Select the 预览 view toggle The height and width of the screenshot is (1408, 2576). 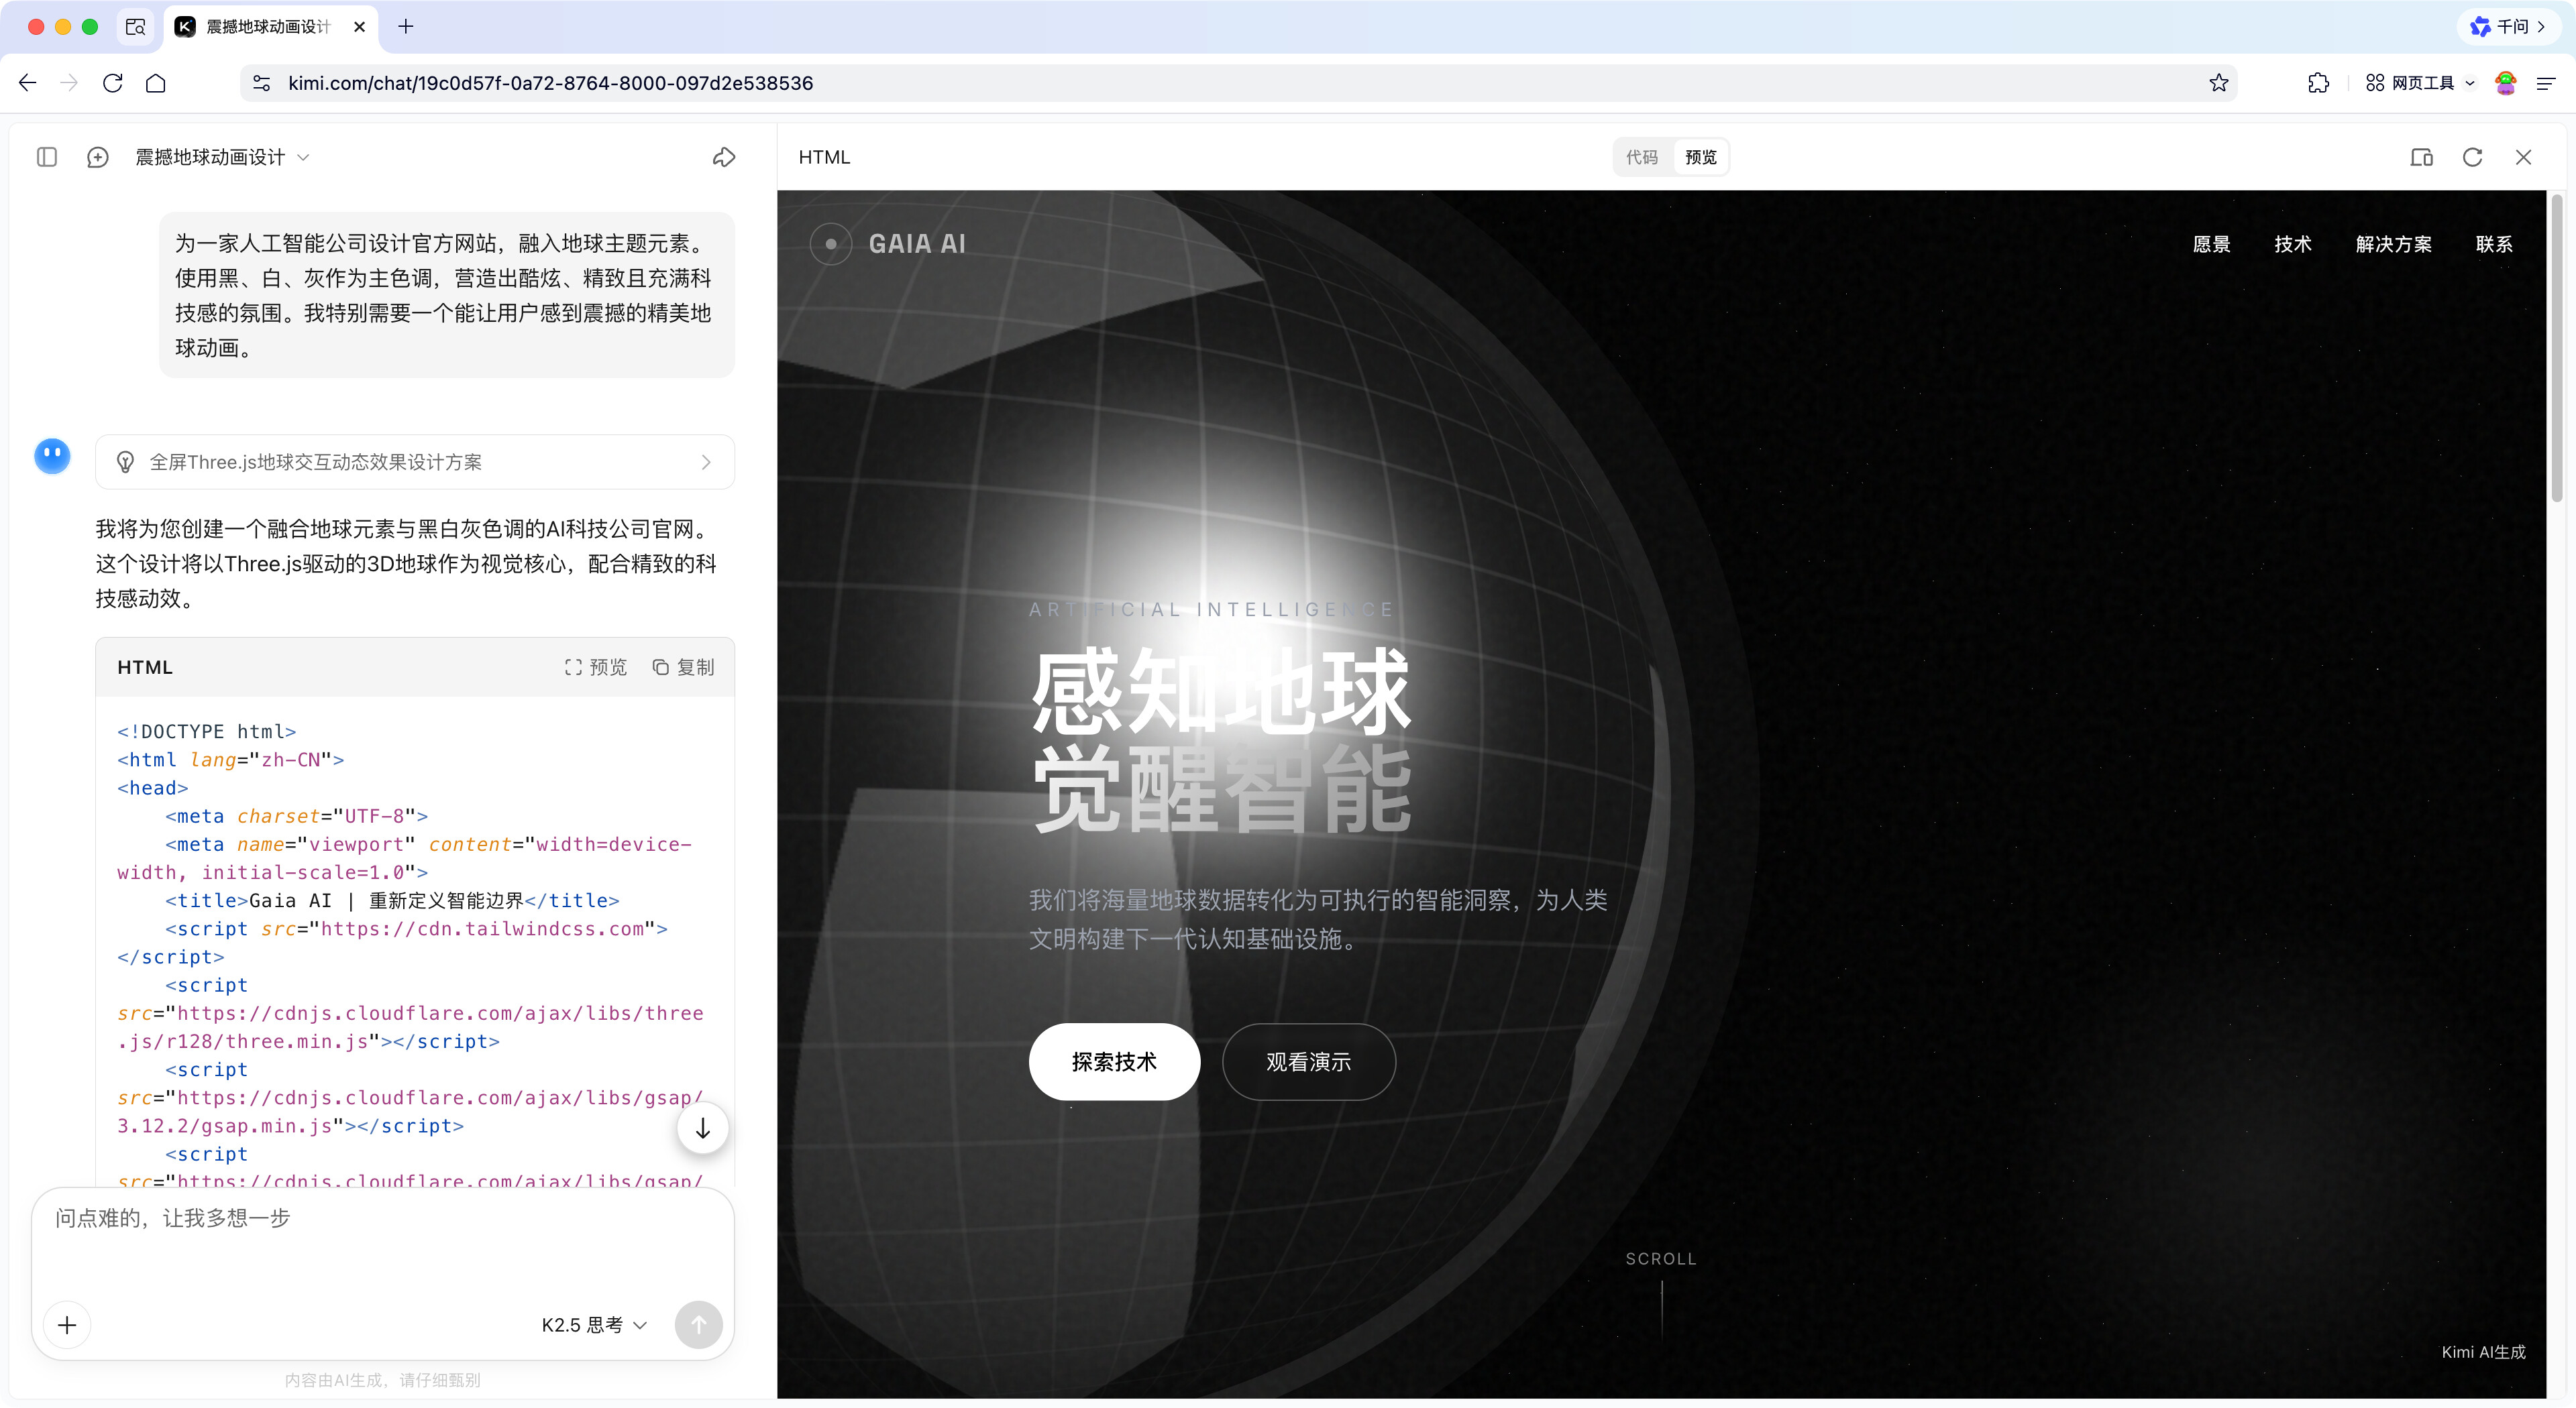tap(1700, 157)
